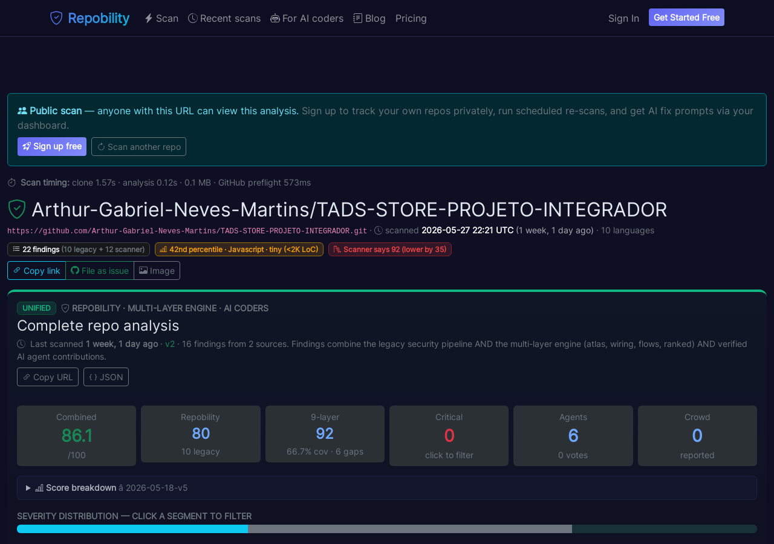The width and height of the screenshot is (774, 544).
Task: Click the Copy link button
Action: coord(36,271)
